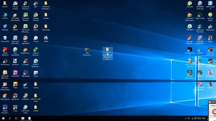Select the uTorrent shortcut
The width and height of the screenshot is (216, 121).
tap(190, 4)
